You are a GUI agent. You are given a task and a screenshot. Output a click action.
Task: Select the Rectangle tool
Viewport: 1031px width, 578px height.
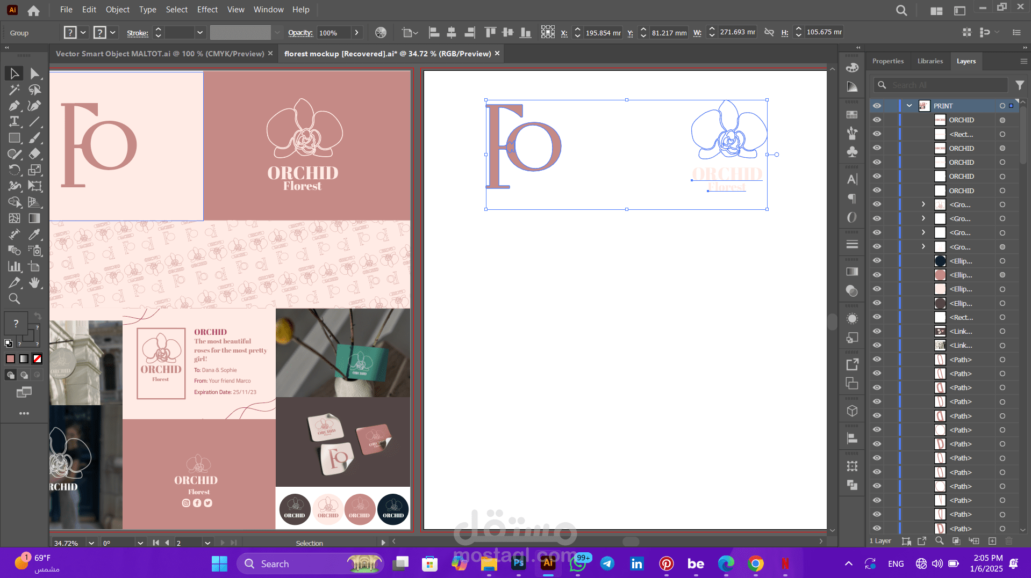pos(15,138)
